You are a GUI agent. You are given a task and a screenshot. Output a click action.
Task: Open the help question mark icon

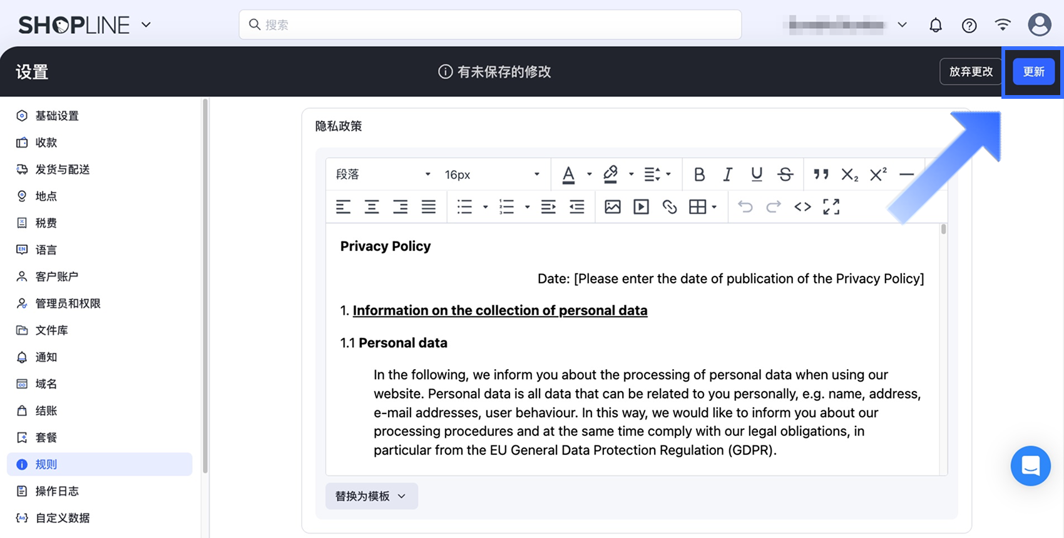(x=969, y=25)
